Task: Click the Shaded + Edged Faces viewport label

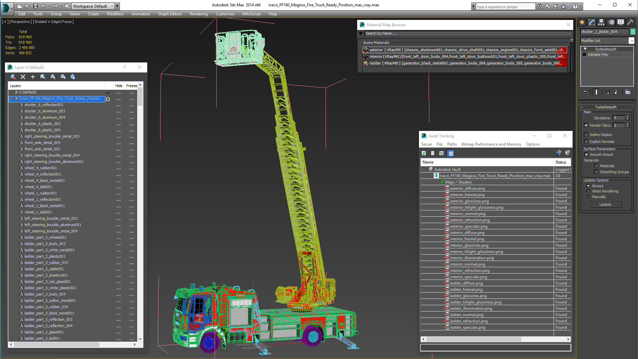Action: tap(53, 22)
